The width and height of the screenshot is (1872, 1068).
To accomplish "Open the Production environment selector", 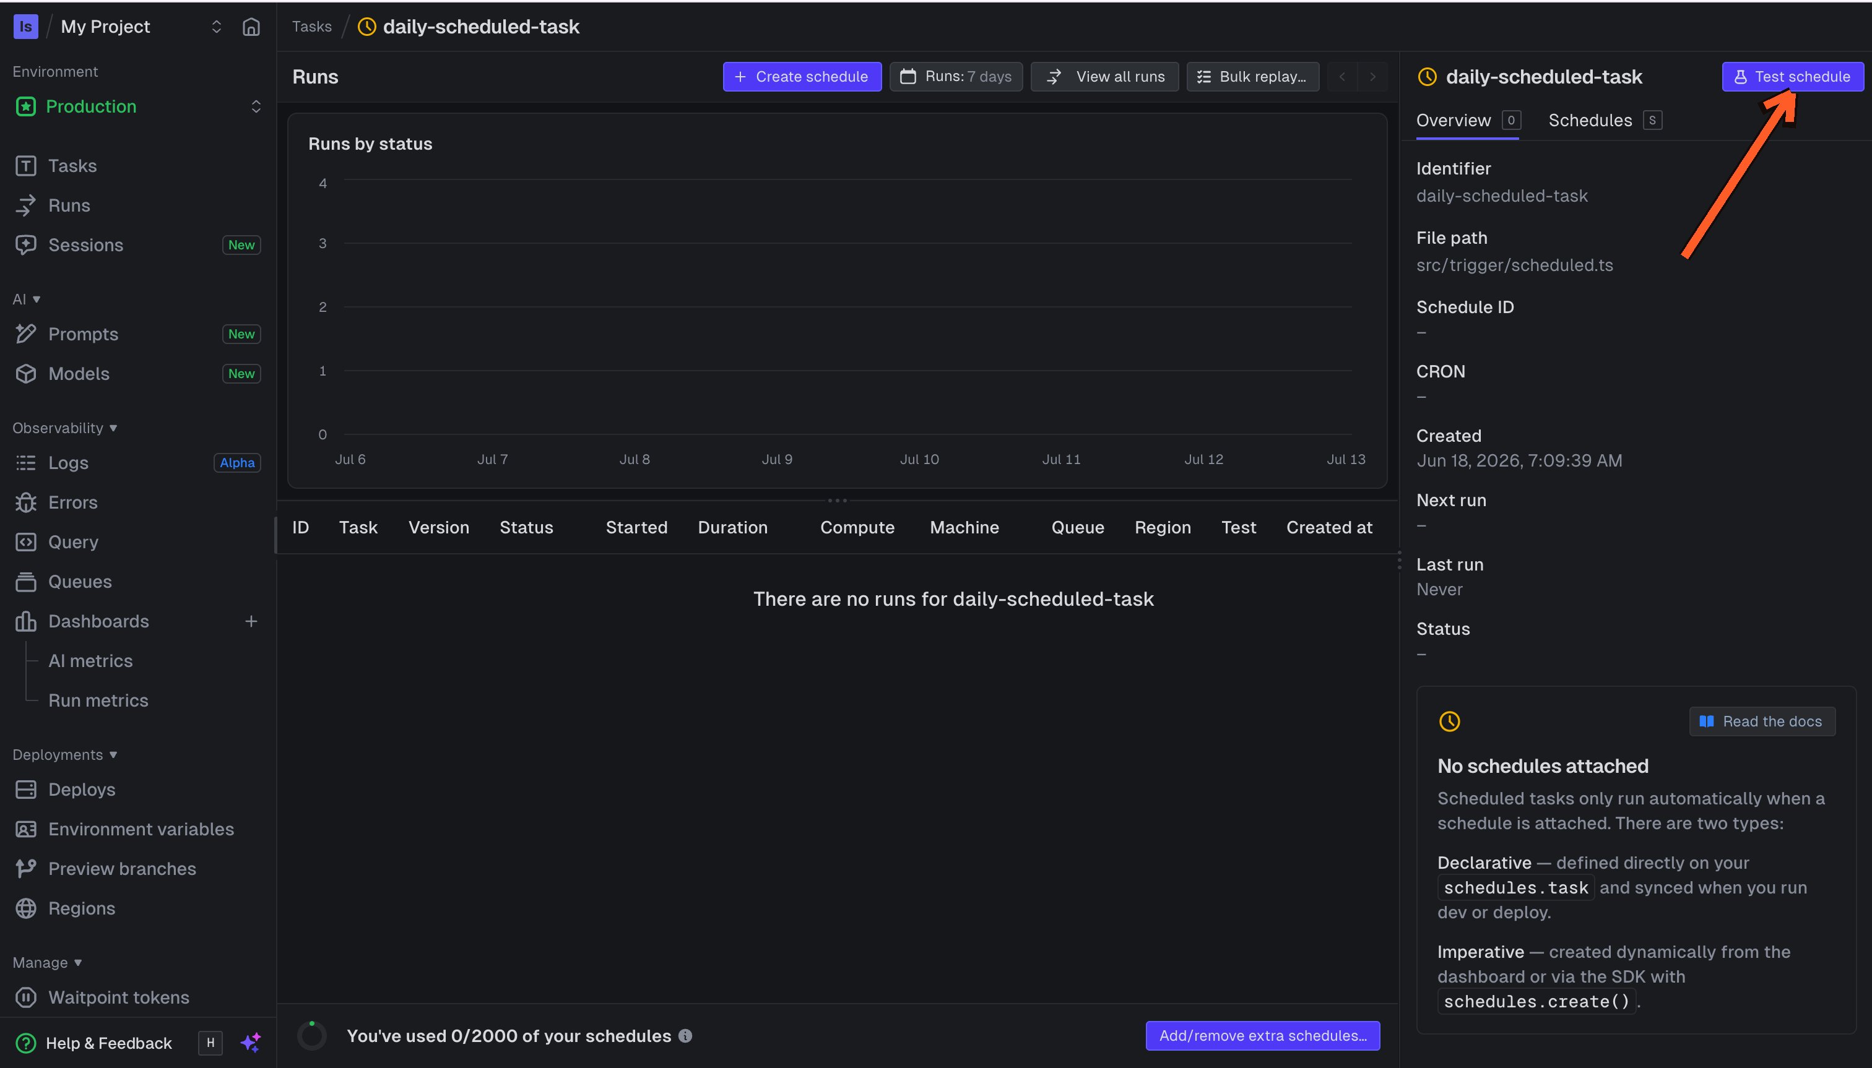I will click(x=139, y=106).
